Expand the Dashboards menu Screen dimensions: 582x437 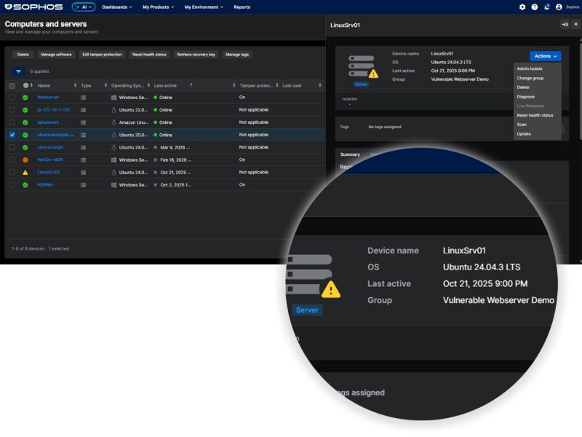(x=117, y=7)
